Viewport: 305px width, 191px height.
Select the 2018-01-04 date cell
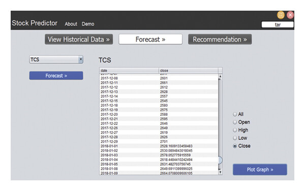129,160
